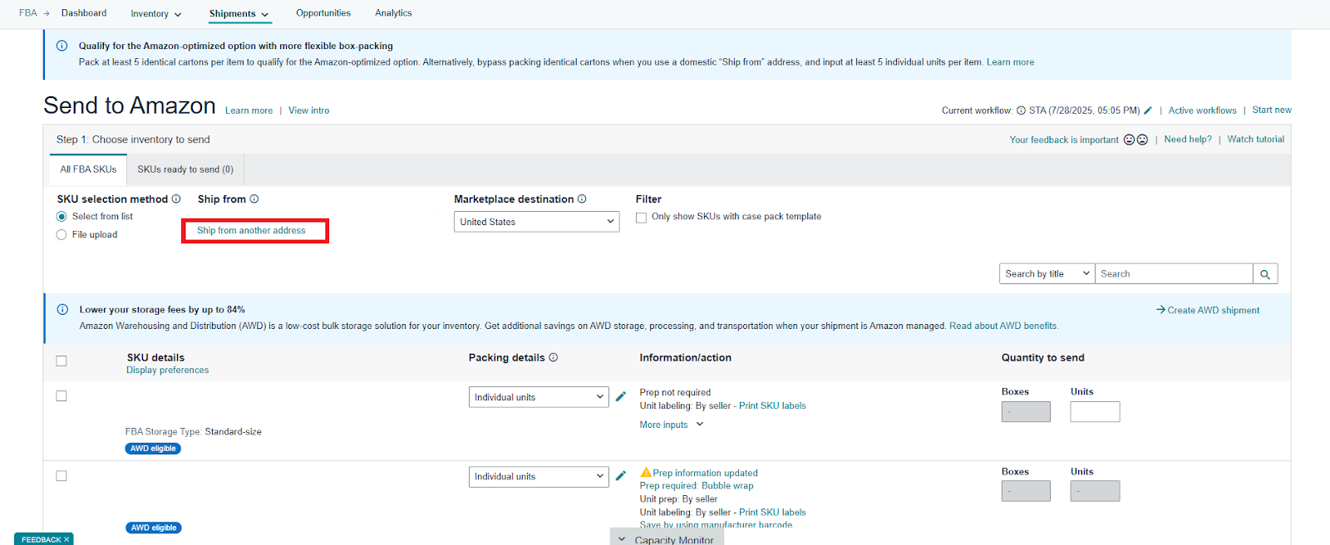Click the search magnifier icon button

(1265, 274)
